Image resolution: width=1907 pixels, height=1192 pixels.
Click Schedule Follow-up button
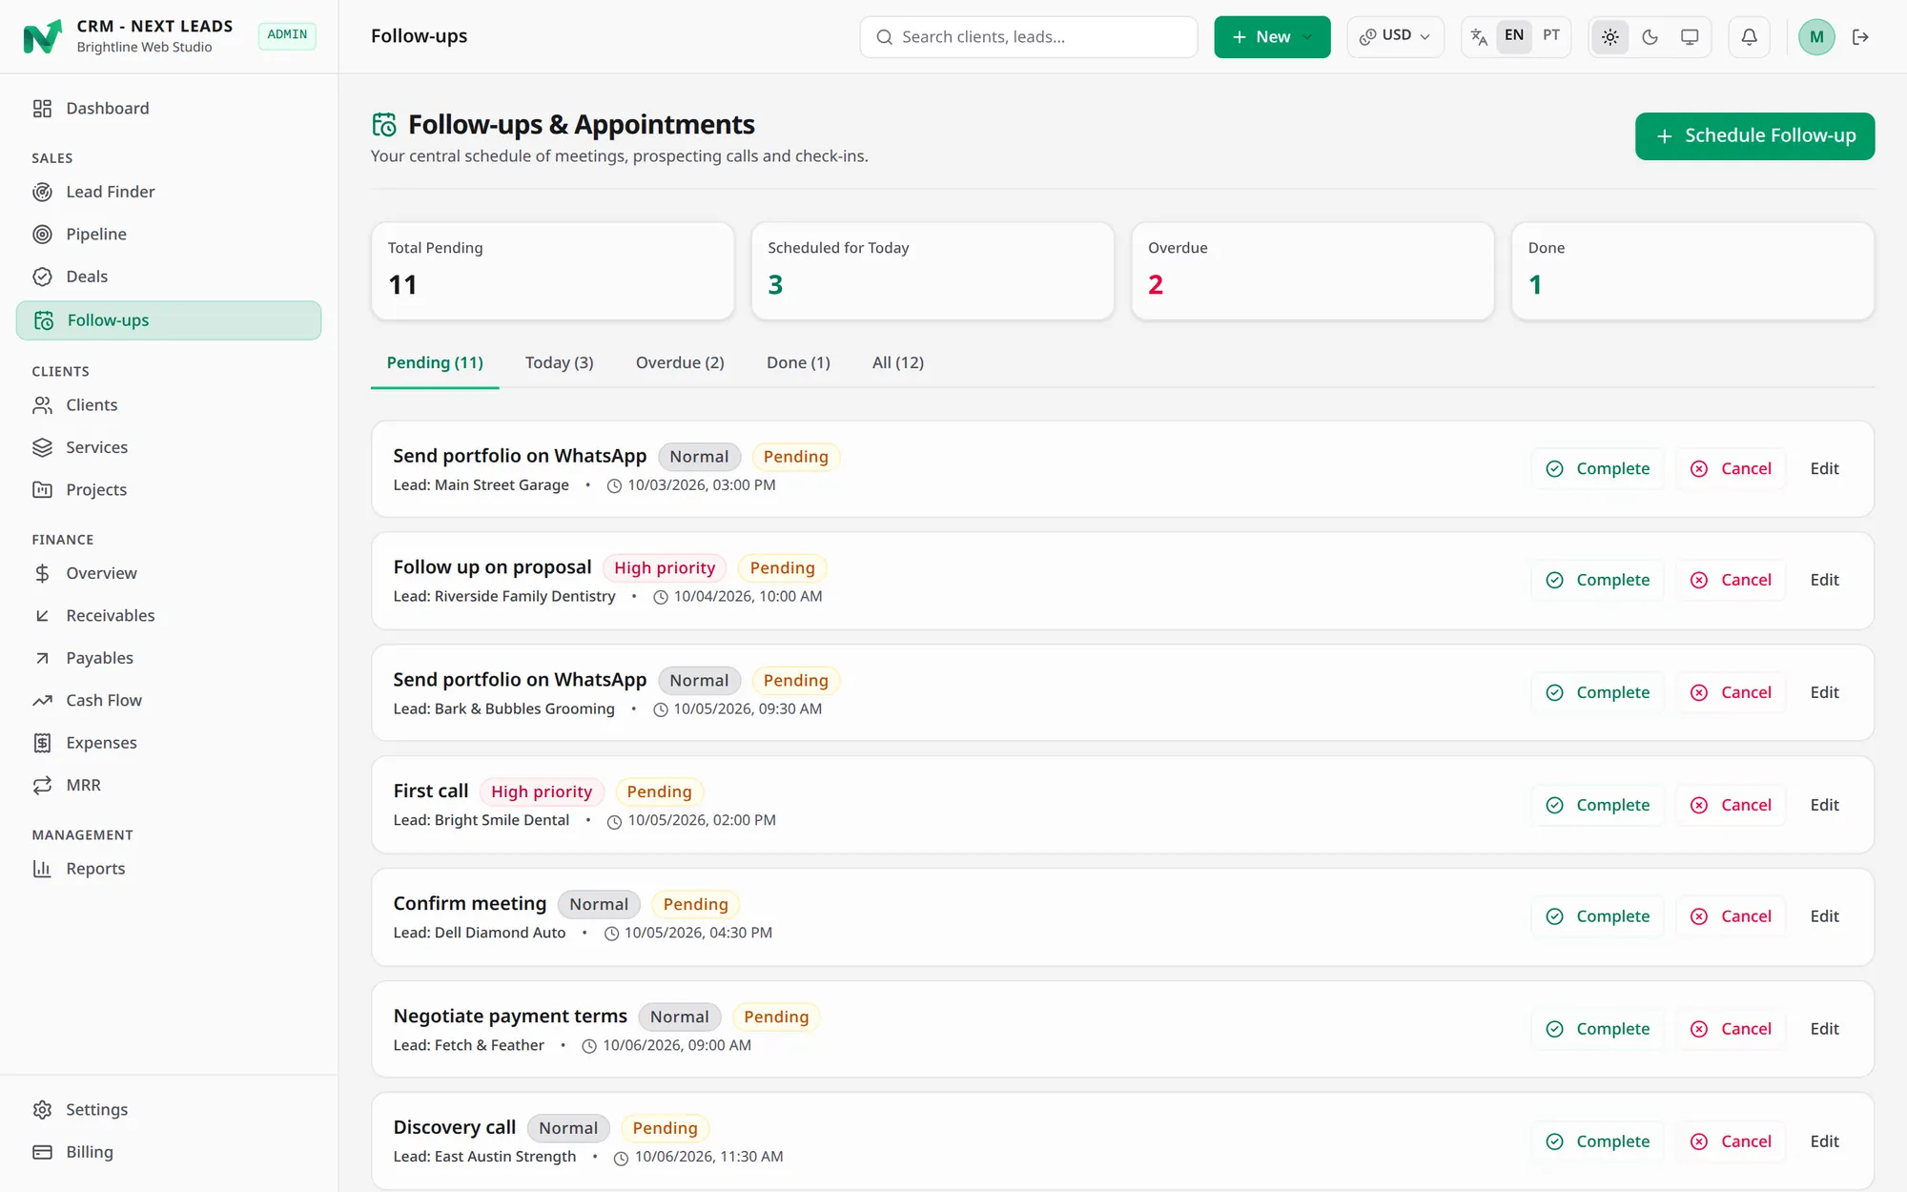(x=1754, y=135)
